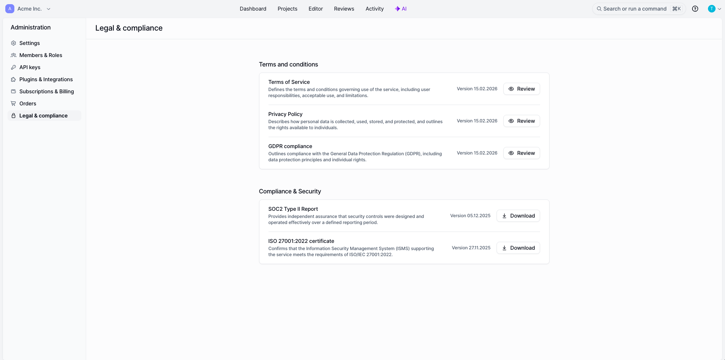
Task: Click the Orders cart icon
Action: (x=14, y=104)
